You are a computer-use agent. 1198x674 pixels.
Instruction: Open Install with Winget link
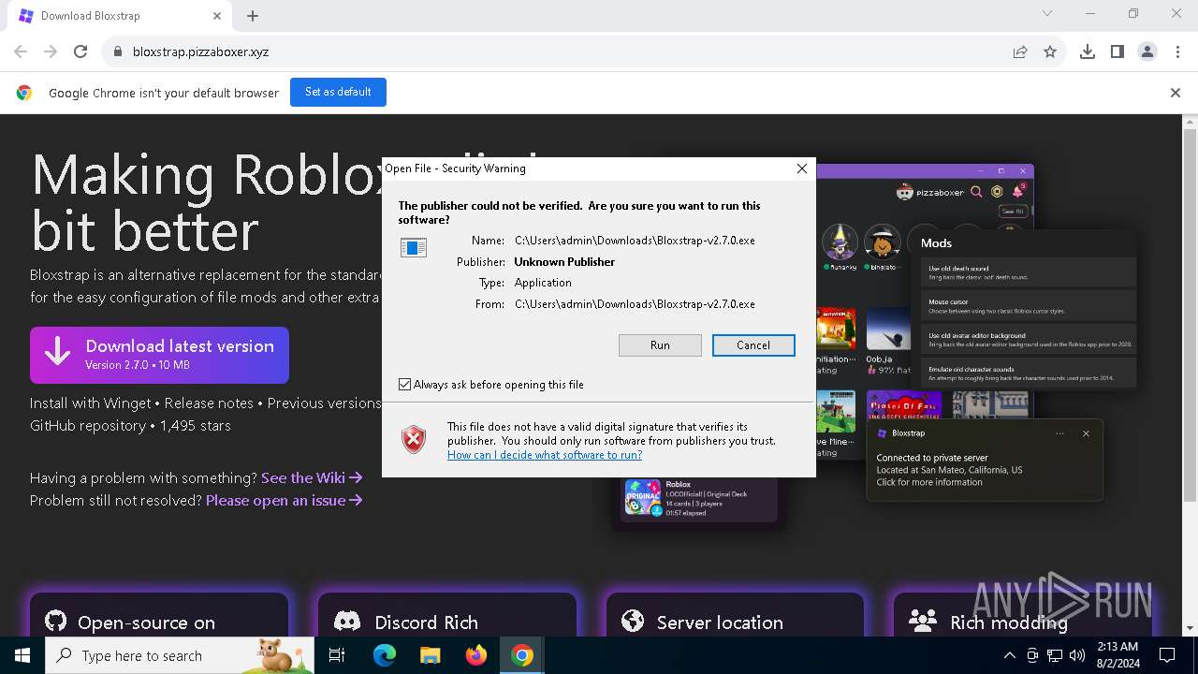tap(90, 403)
